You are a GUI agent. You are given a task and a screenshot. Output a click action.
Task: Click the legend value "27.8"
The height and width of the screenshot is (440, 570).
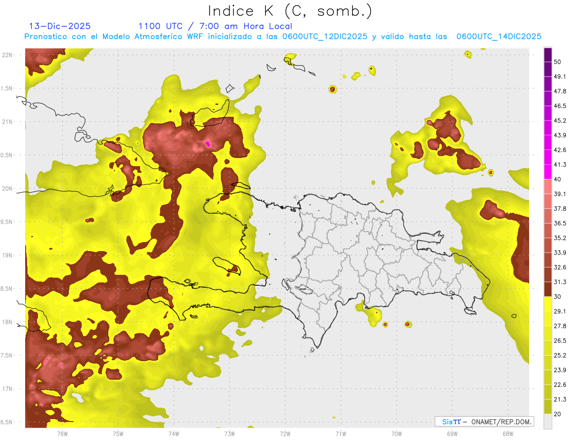560,326
